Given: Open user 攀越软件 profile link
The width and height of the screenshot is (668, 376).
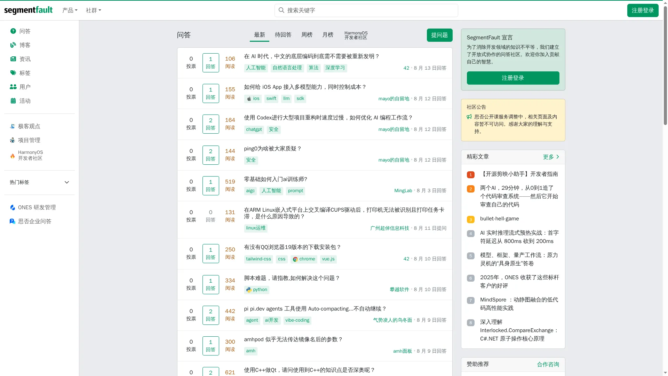Looking at the screenshot, I should click(x=399, y=290).
